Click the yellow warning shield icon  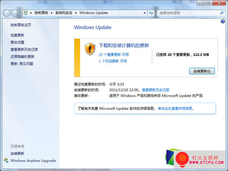tap(90, 49)
